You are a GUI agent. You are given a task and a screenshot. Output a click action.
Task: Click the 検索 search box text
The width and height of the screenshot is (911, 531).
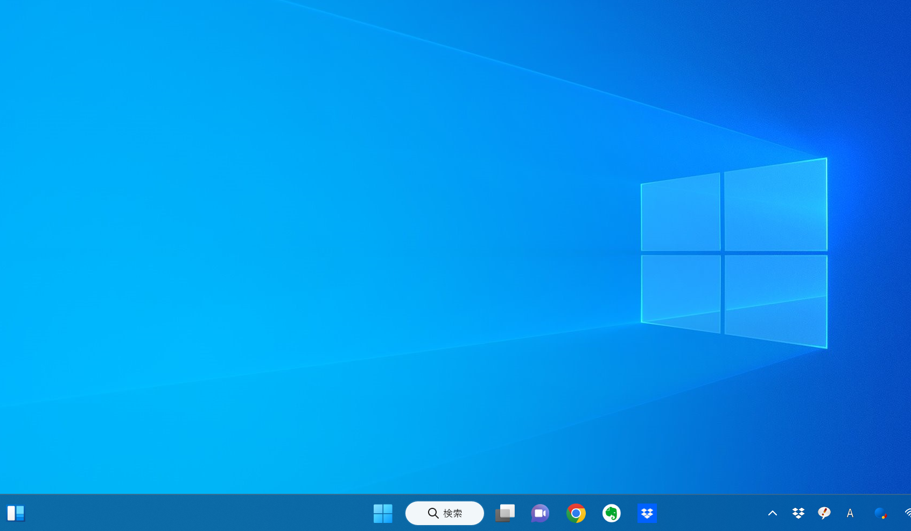pos(453,513)
